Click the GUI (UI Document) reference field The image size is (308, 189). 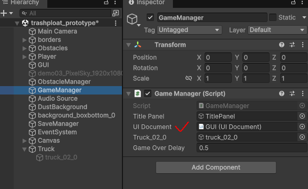click(247, 127)
